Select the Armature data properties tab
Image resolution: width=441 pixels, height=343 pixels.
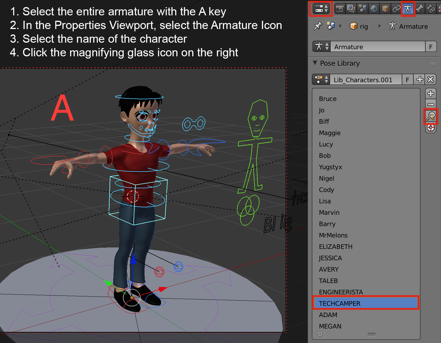click(x=408, y=9)
